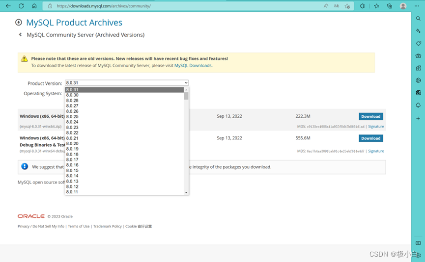Open Signature link for 222.3M package
The height and width of the screenshot is (262, 425).
click(376, 127)
